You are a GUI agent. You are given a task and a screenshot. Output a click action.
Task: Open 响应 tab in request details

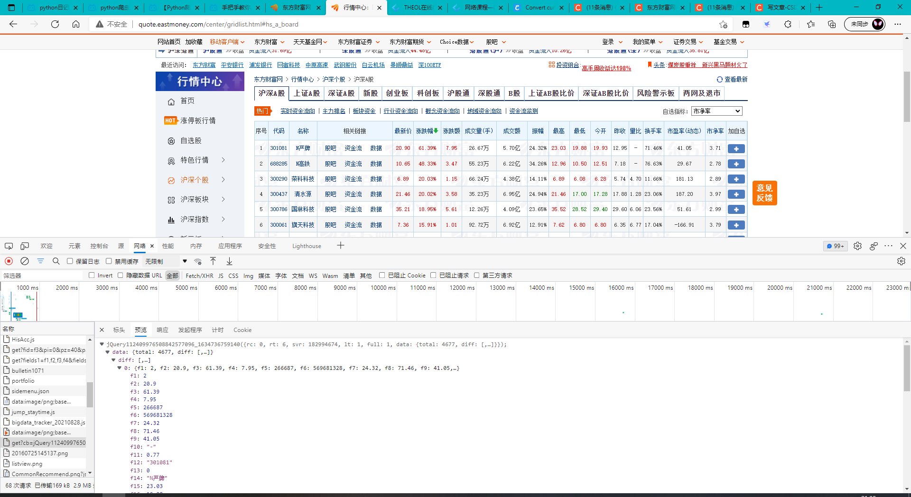(163, 330)
